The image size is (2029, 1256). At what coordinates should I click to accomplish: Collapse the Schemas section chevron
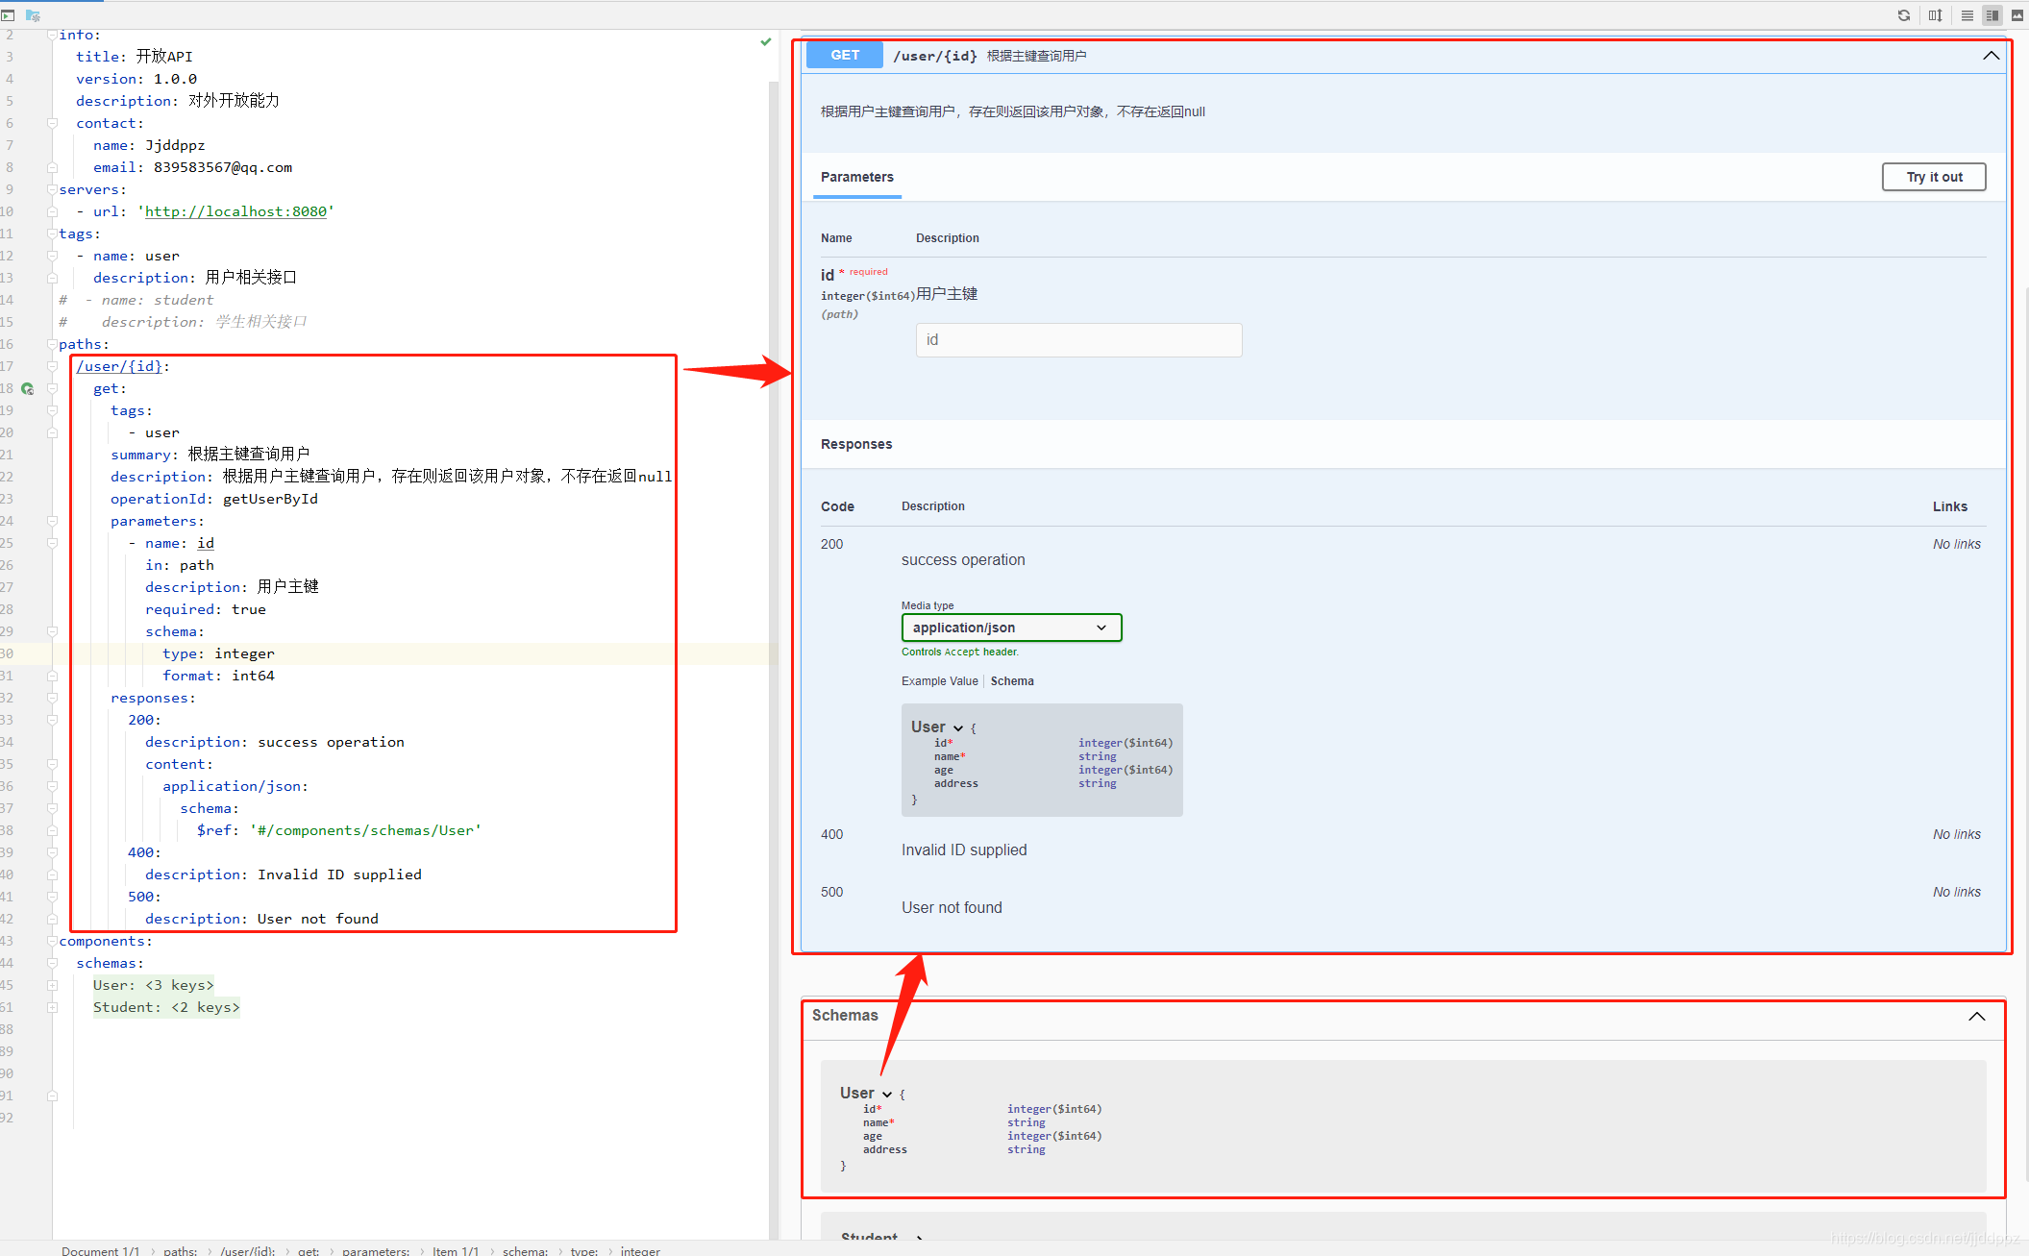point(1976,1017)
